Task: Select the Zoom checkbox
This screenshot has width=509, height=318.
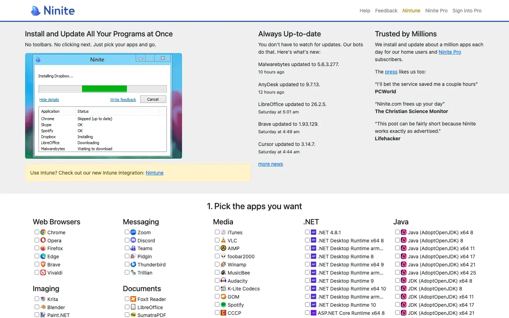Action: [127, 232]
